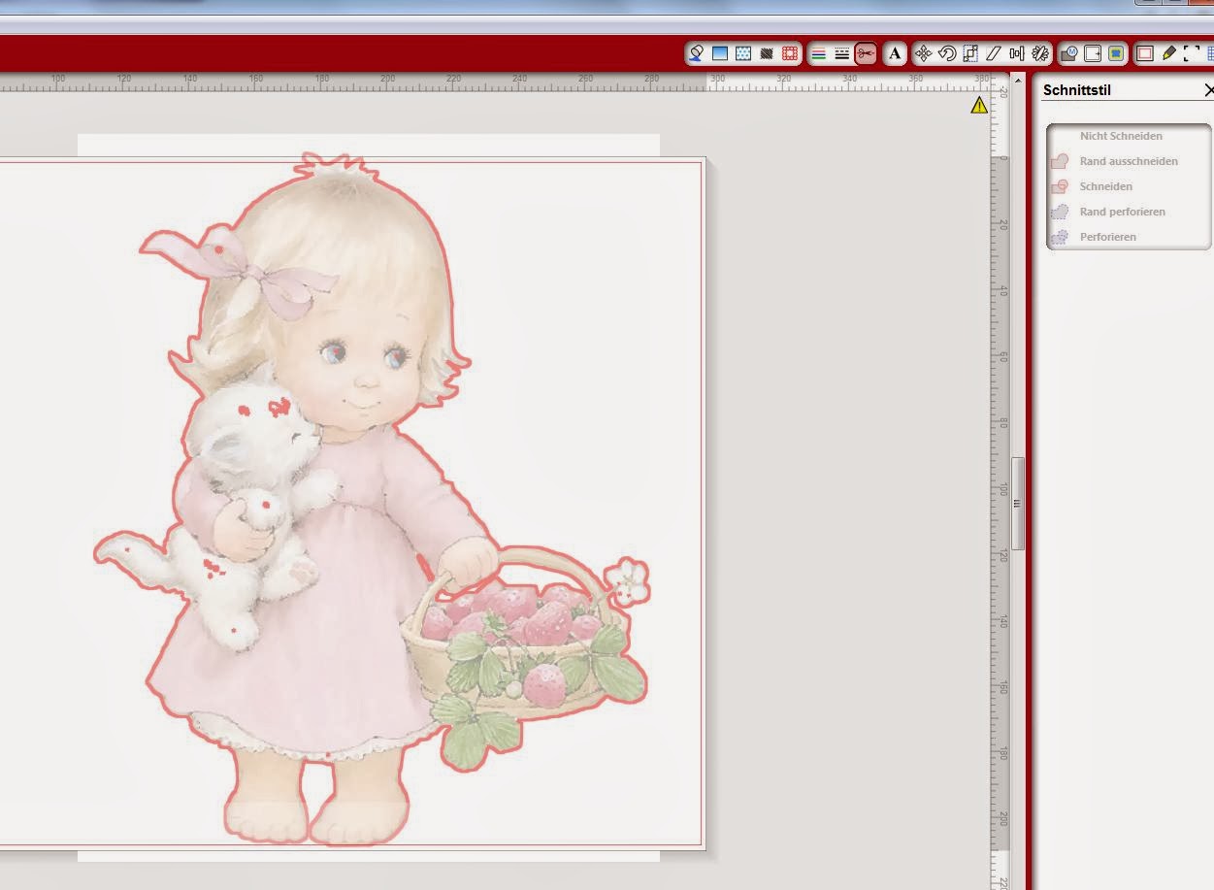Open the trace panel icon

click(1116, 53)
